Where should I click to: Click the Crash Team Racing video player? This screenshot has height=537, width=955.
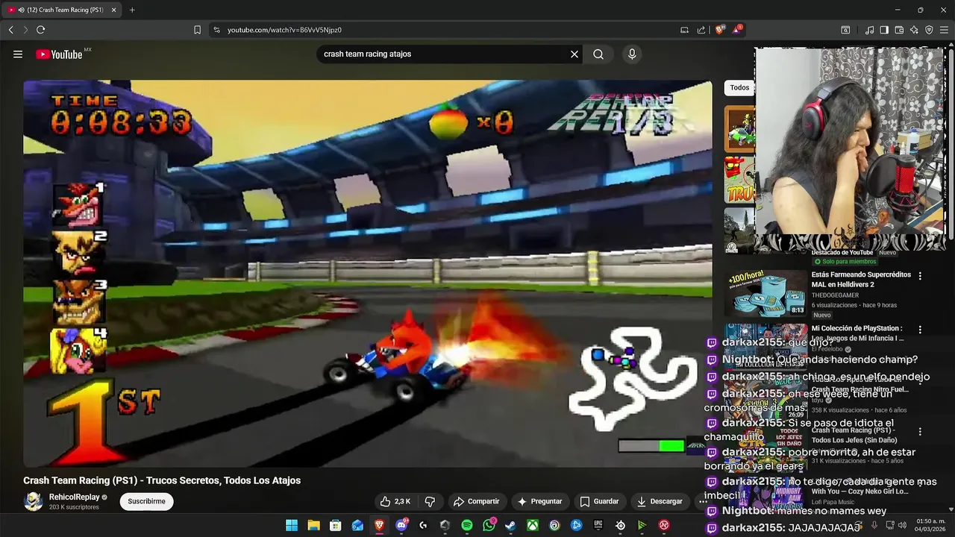click(368, 274)
